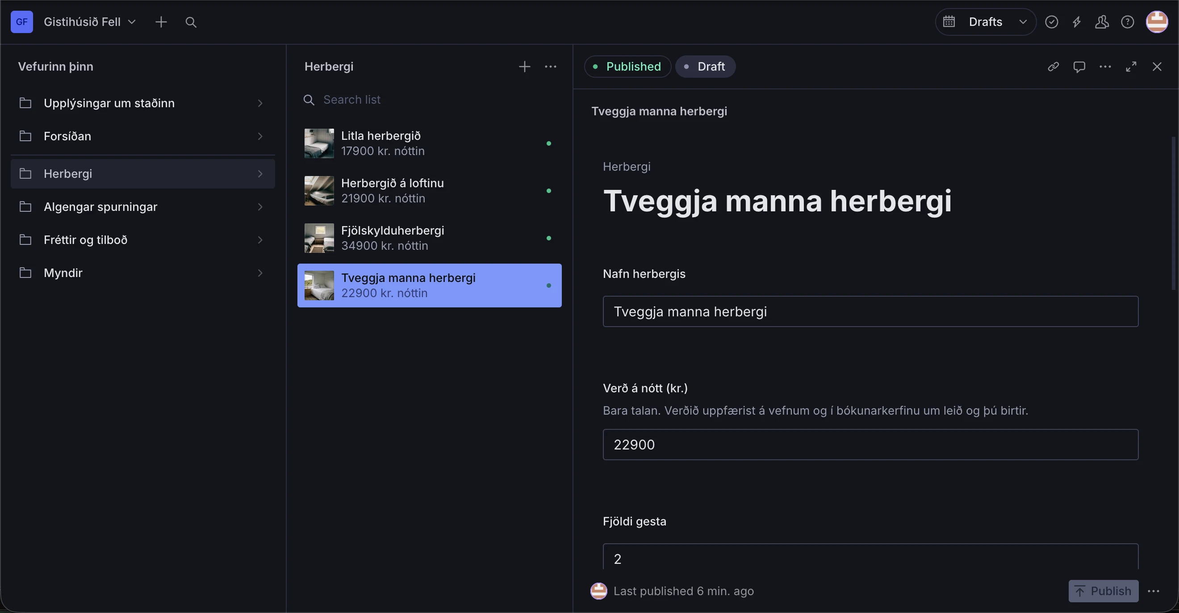Open Drafts release dropdown
Viewport: 1179px width, 613px height.
point(985,22)
